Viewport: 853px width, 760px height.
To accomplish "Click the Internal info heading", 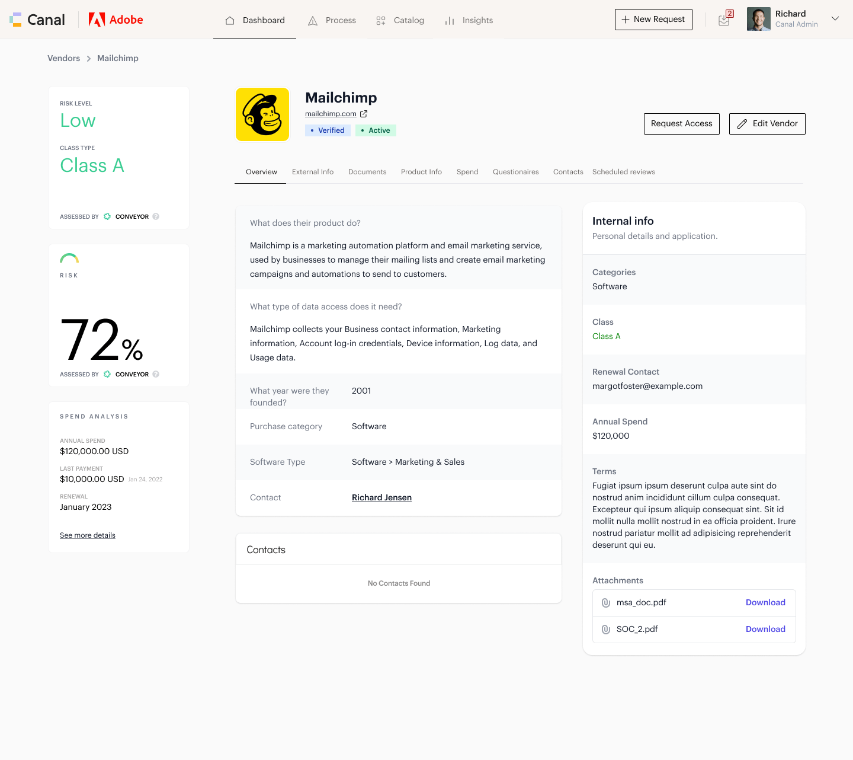I will 623,221.
